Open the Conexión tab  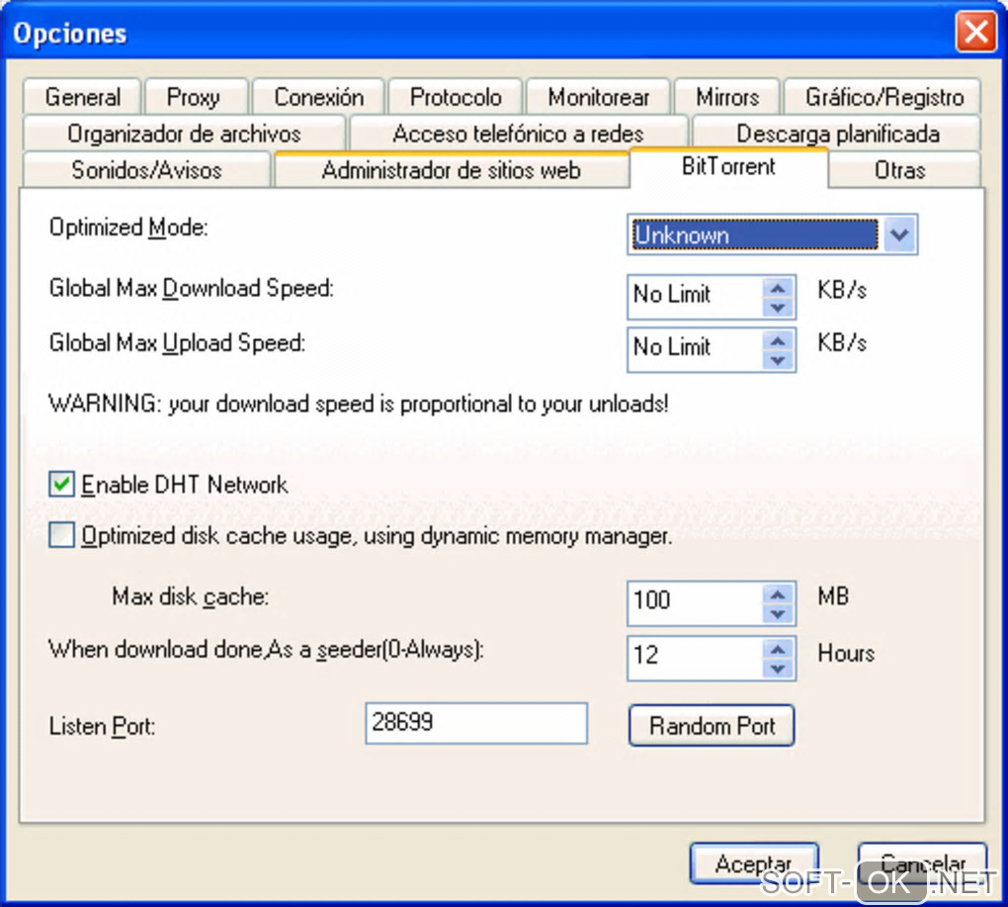pyautogui.click(x=319, y=97)
